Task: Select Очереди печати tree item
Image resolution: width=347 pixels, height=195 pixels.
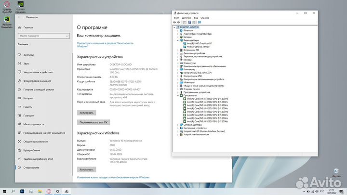Action: [191, 89]
